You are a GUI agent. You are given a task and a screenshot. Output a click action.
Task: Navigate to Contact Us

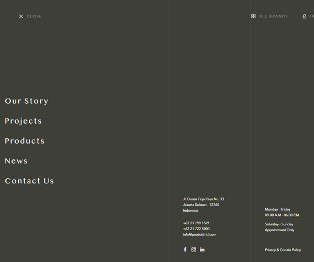[x=29, y=181]
